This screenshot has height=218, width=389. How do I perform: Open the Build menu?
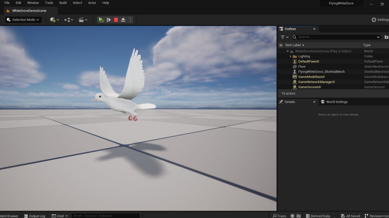pos(63,3)
